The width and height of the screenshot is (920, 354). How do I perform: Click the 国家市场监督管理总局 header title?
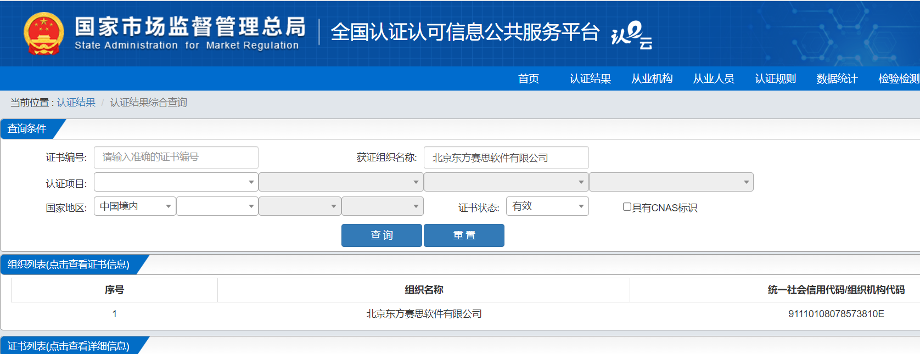pos(190,26)
